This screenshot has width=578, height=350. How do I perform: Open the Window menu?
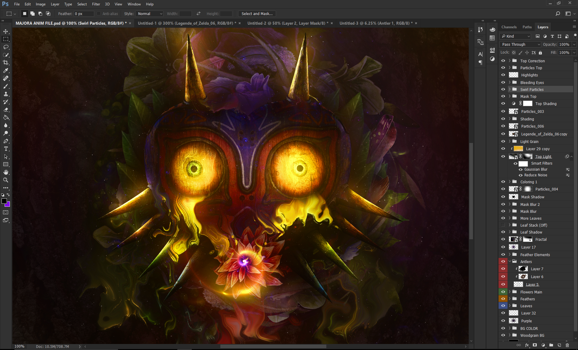[134, 4]
